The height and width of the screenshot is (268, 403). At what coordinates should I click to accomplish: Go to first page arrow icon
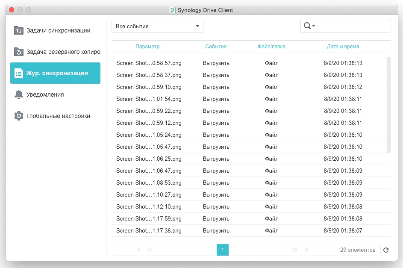[138, 250]
